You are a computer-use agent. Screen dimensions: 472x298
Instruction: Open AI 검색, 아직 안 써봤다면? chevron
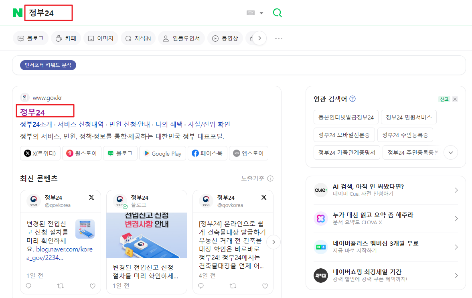click(456, 190)
